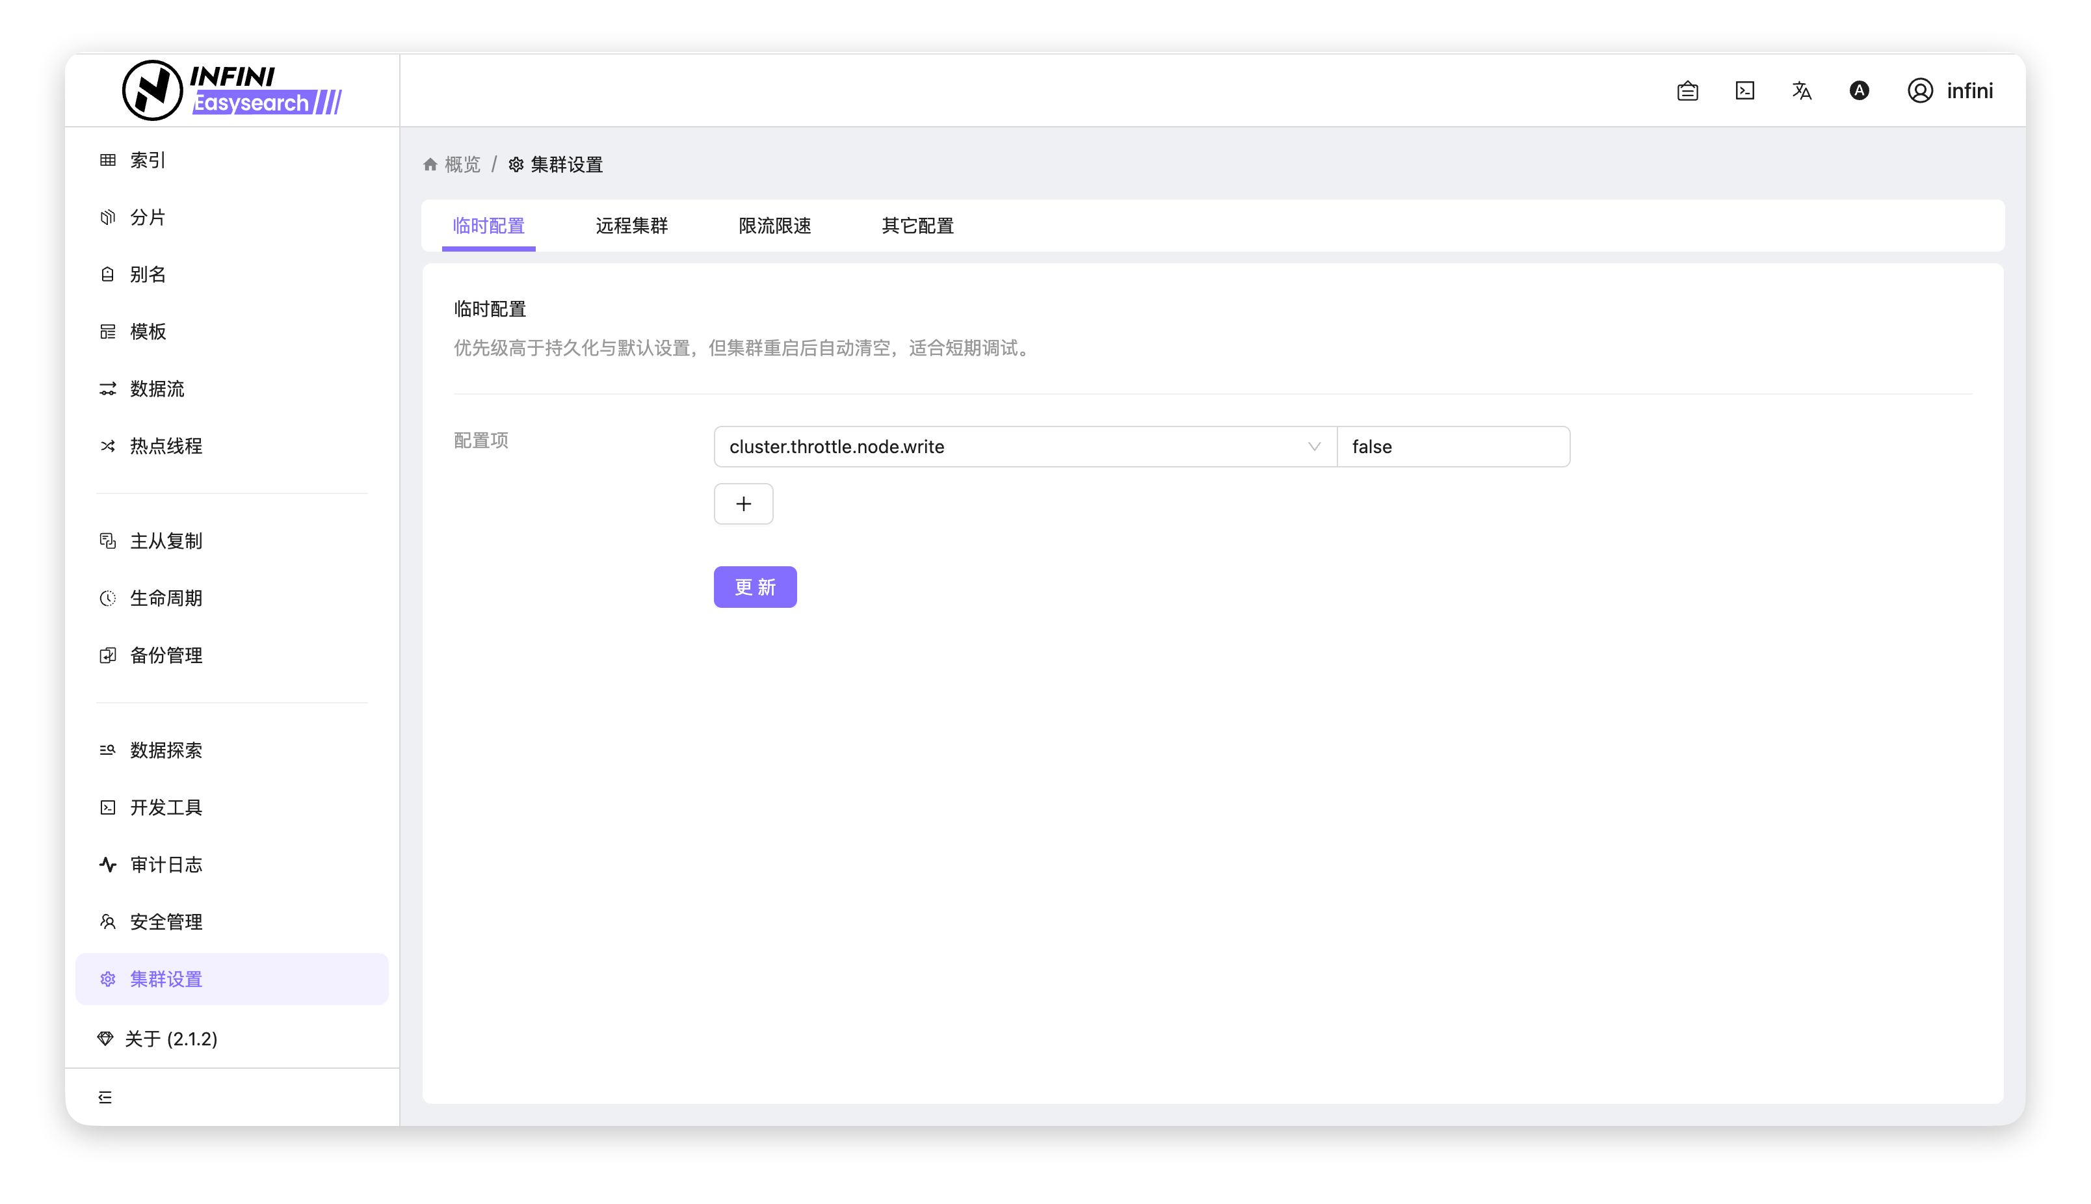Click the language translate icon in header
Screen dimensions: 2091x1204
1802,91
